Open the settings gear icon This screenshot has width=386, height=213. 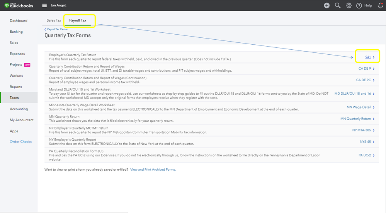(x=349, y=5)
